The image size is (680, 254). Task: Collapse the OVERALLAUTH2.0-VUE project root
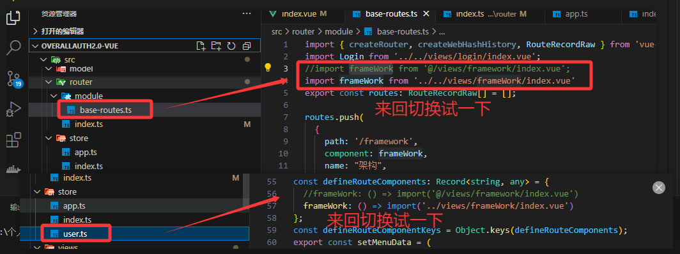coord(145,46)
